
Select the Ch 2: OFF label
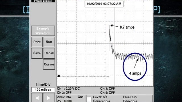[x=64, y=93]
